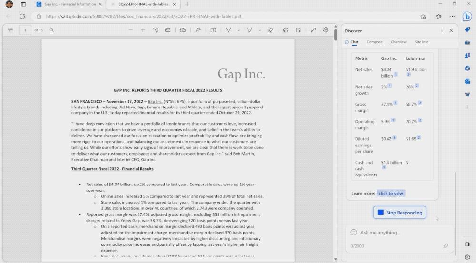Switch to the Compose tab
This screenshot has height=263, width=476.
click(375, 42)
